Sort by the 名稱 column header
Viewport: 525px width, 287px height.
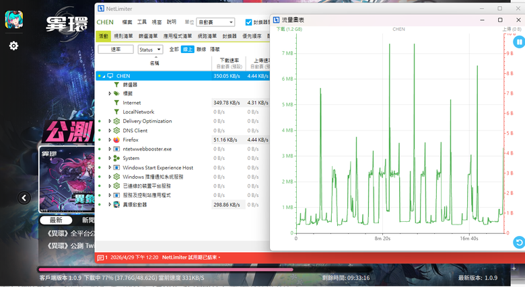154,63
